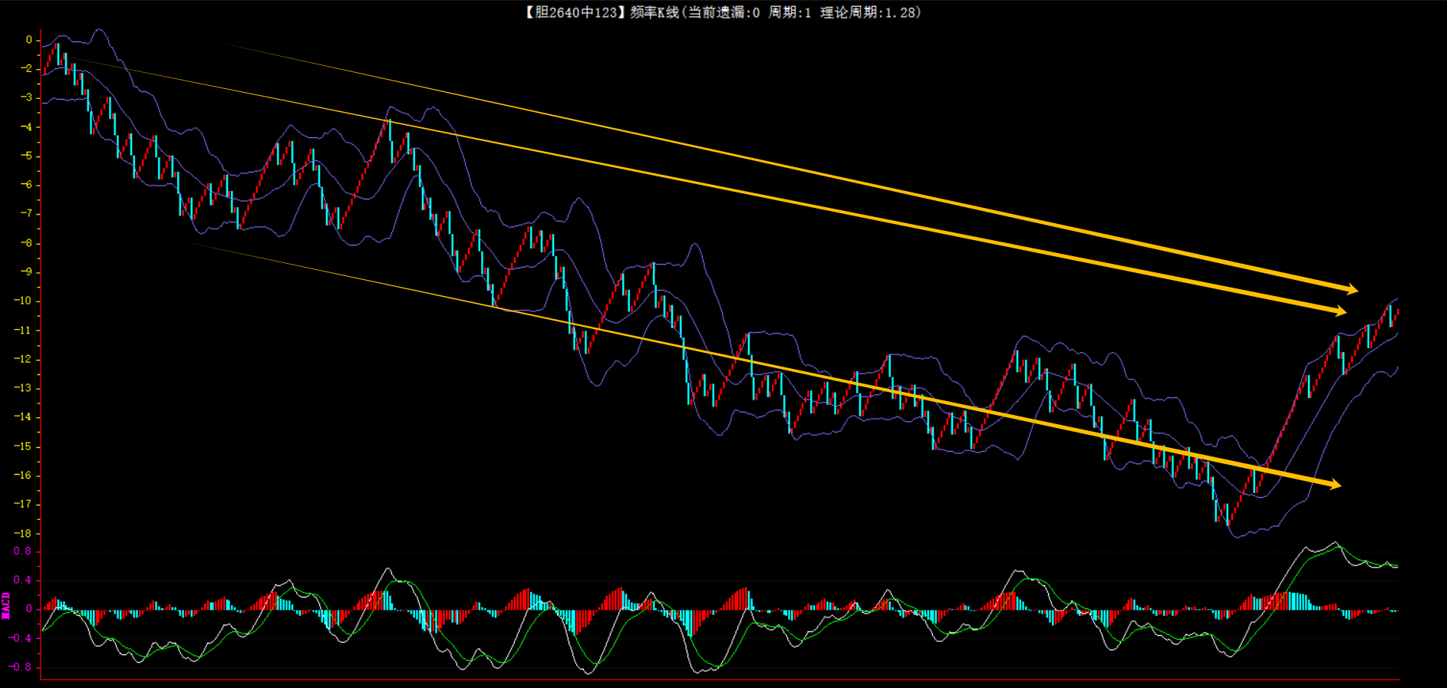
Task: Select the lowest candlestick near the -18 level
Action: [x=1228, y=514]
